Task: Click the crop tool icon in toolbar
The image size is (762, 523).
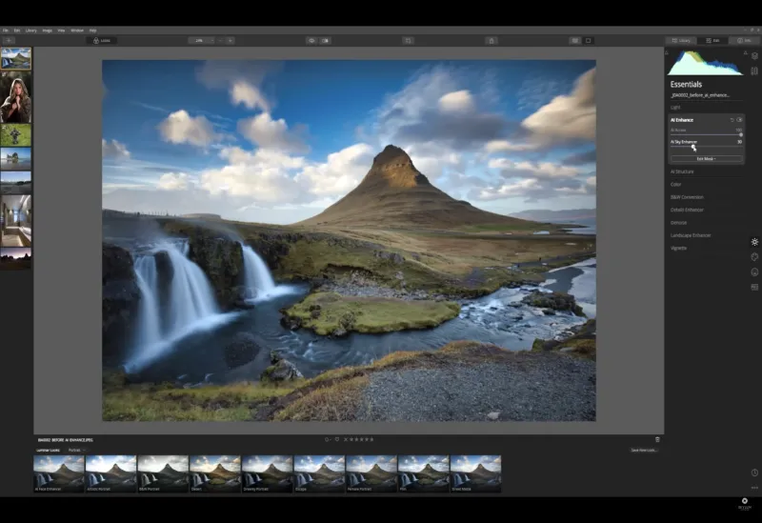Action: pos(408,41)
